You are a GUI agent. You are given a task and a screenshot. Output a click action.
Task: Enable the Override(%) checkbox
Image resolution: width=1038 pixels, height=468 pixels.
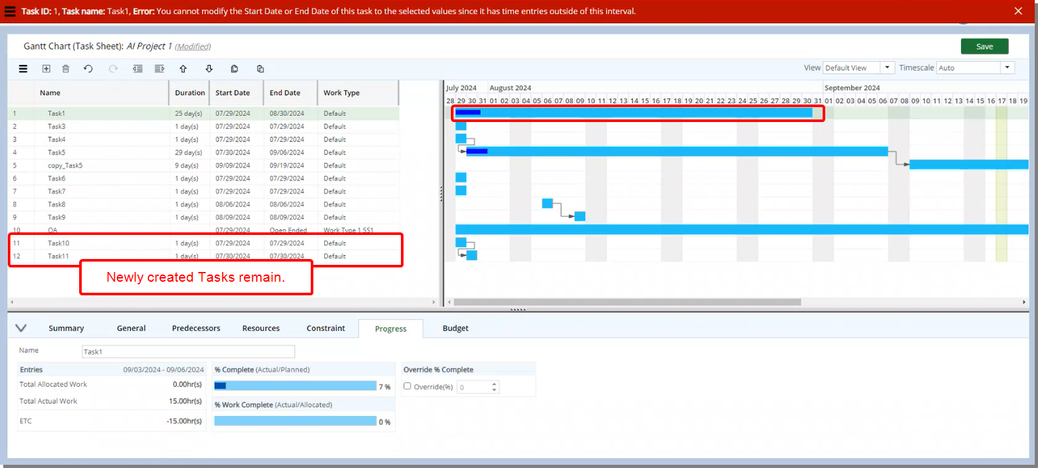click(407, 386)
